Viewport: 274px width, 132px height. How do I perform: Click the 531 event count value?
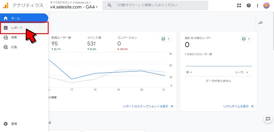[91, 43]
